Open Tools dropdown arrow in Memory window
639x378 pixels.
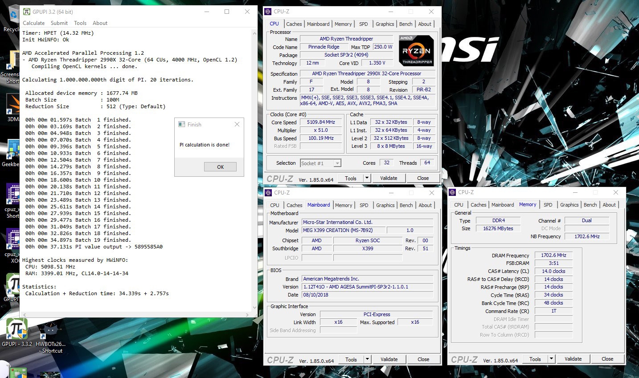pyautogui.click(x=551, y=359)
